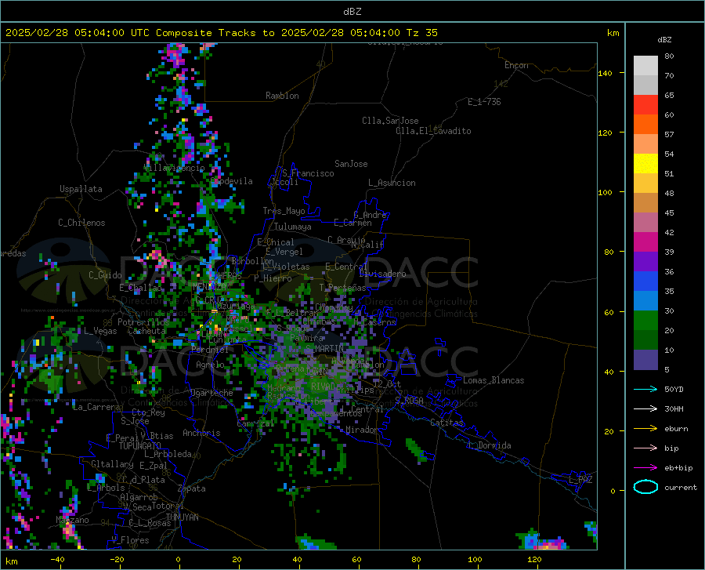The image size is (705, 570).
Task: Click the dBZ title at the top
Action: pyautogui.click(x=352, y=12)
